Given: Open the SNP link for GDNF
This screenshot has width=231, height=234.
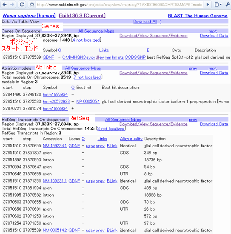Looking at the screenshot, I should (141, 57).
